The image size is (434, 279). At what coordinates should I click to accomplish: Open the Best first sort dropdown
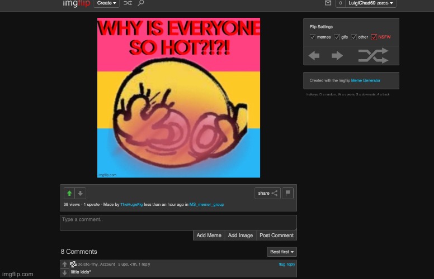[282, 252]
